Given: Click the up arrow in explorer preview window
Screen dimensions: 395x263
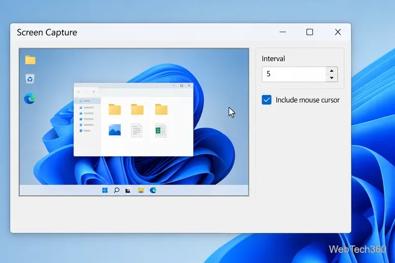Looking at the screenshot, I should [x=94, y=92].
